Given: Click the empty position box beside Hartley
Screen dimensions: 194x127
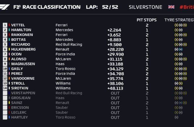Looking at the screenshot, I should [x=5, y=117].
